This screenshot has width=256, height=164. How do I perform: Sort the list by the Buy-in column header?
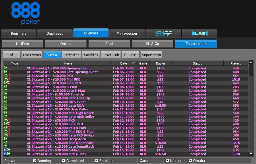tap(160, 63)
